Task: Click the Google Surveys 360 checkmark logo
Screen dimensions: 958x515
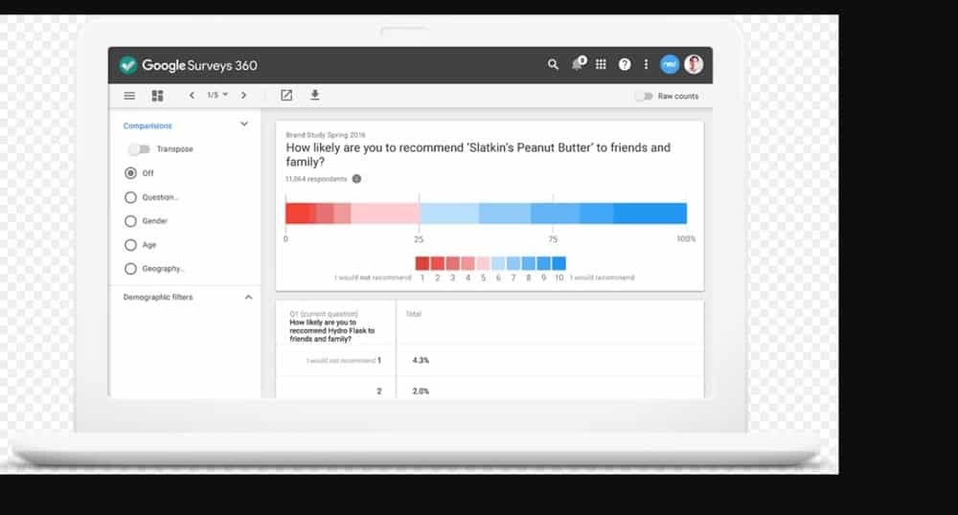Action: point(127,65)
